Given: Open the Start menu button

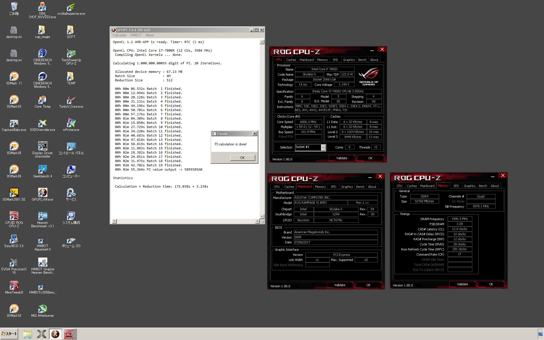Looking at the screenshot, I should pyautogui.click(x=9, y=334).
